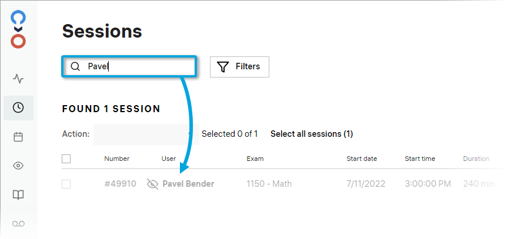Open the Action dropdown
The image size is (508, 239).
pos(143,134)
